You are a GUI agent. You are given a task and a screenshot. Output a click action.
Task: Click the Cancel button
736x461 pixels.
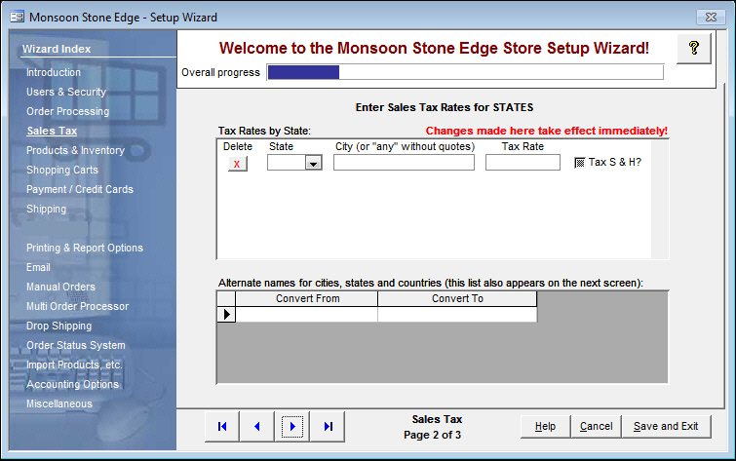[x=596, y=426]
